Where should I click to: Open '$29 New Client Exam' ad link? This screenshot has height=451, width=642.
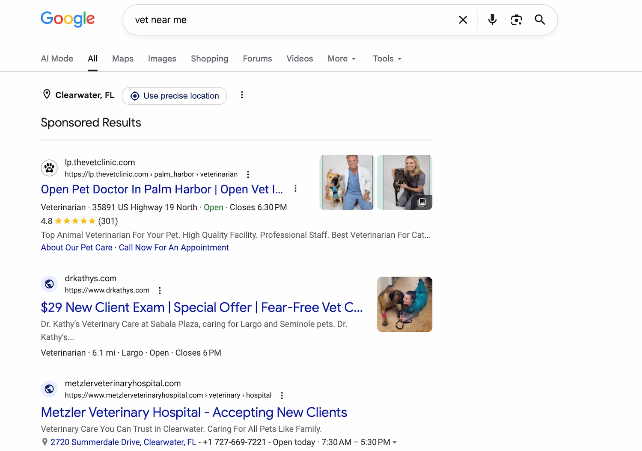coord(202,307)
